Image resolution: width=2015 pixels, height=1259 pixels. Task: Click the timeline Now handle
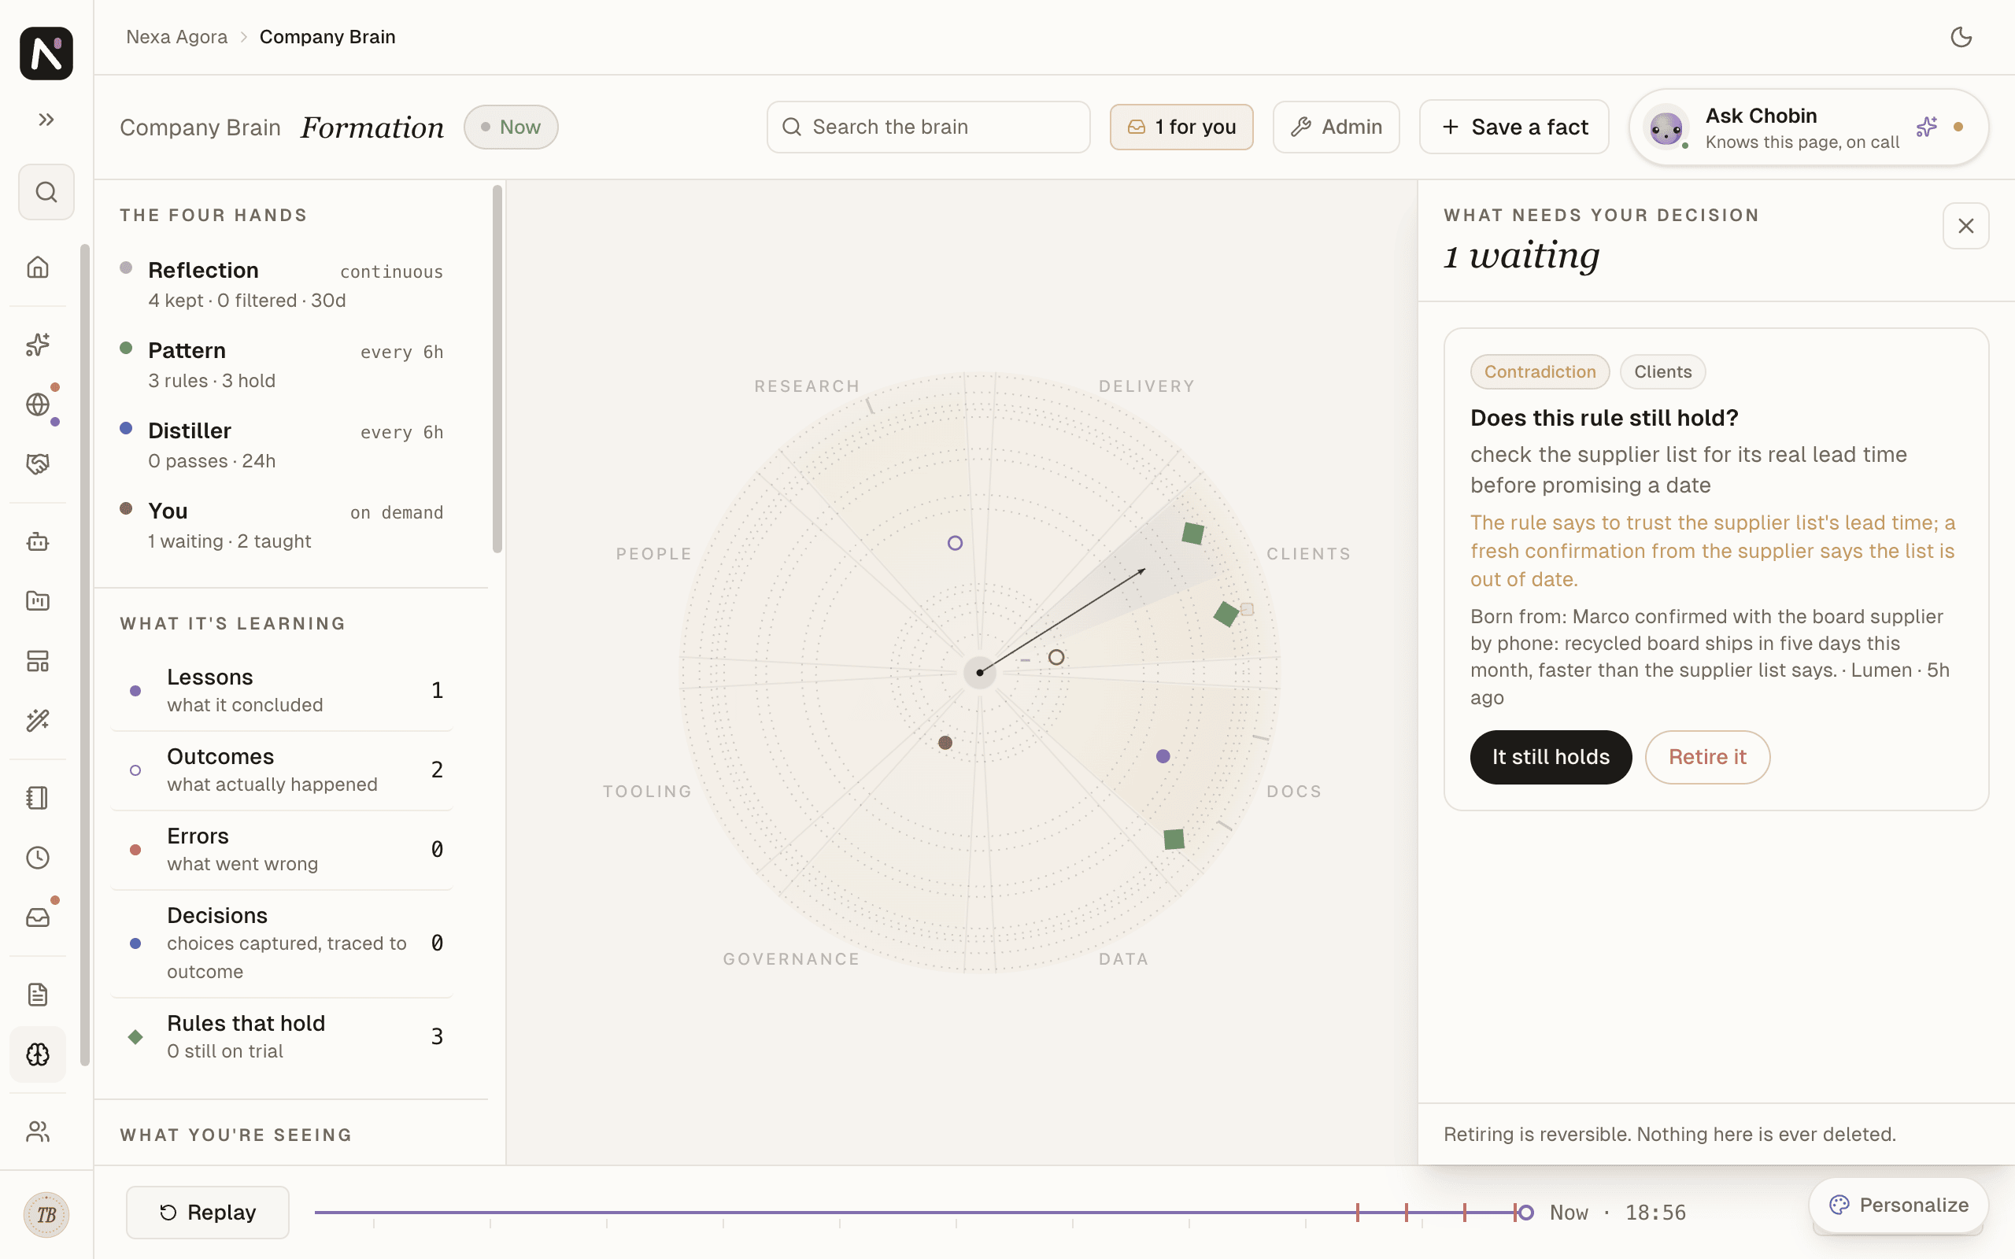1525,1213
